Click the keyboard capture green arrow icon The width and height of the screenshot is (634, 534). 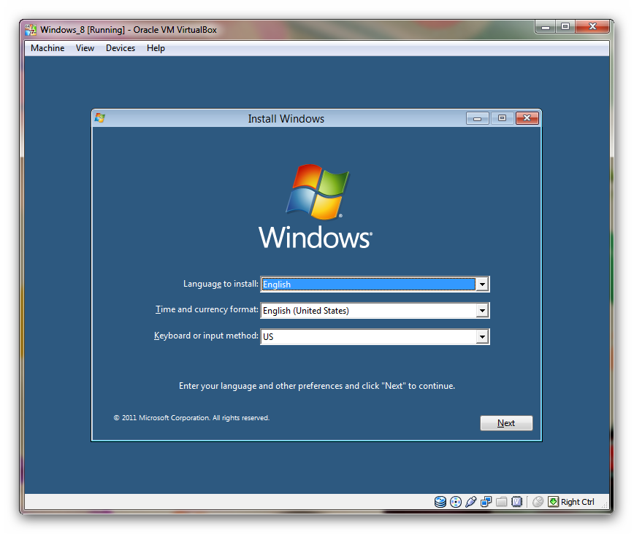tap(554, 502)
